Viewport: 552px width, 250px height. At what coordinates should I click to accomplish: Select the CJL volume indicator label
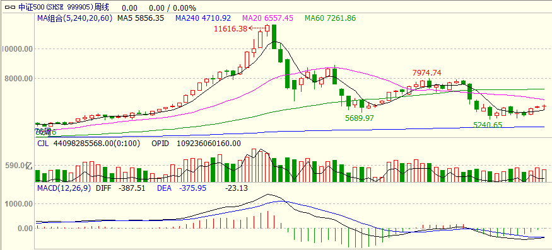(44, 144)
